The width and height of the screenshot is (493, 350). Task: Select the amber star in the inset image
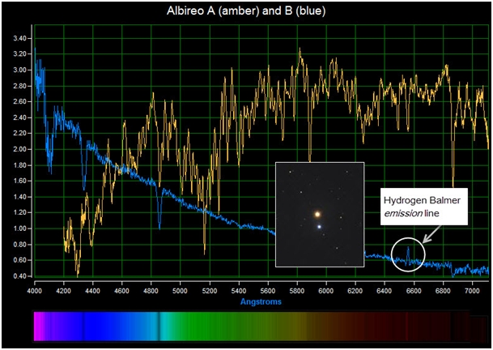(x=318, y=214)
